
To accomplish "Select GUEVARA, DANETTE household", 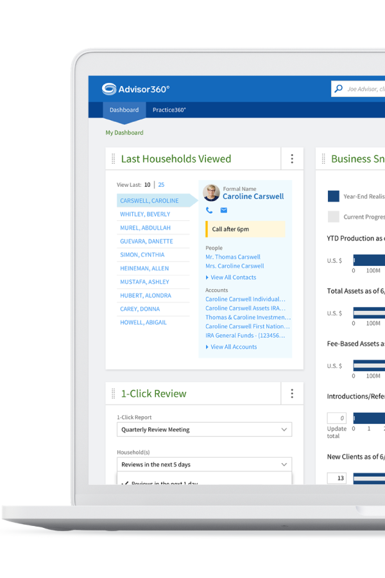I will [x=153, y=241].
